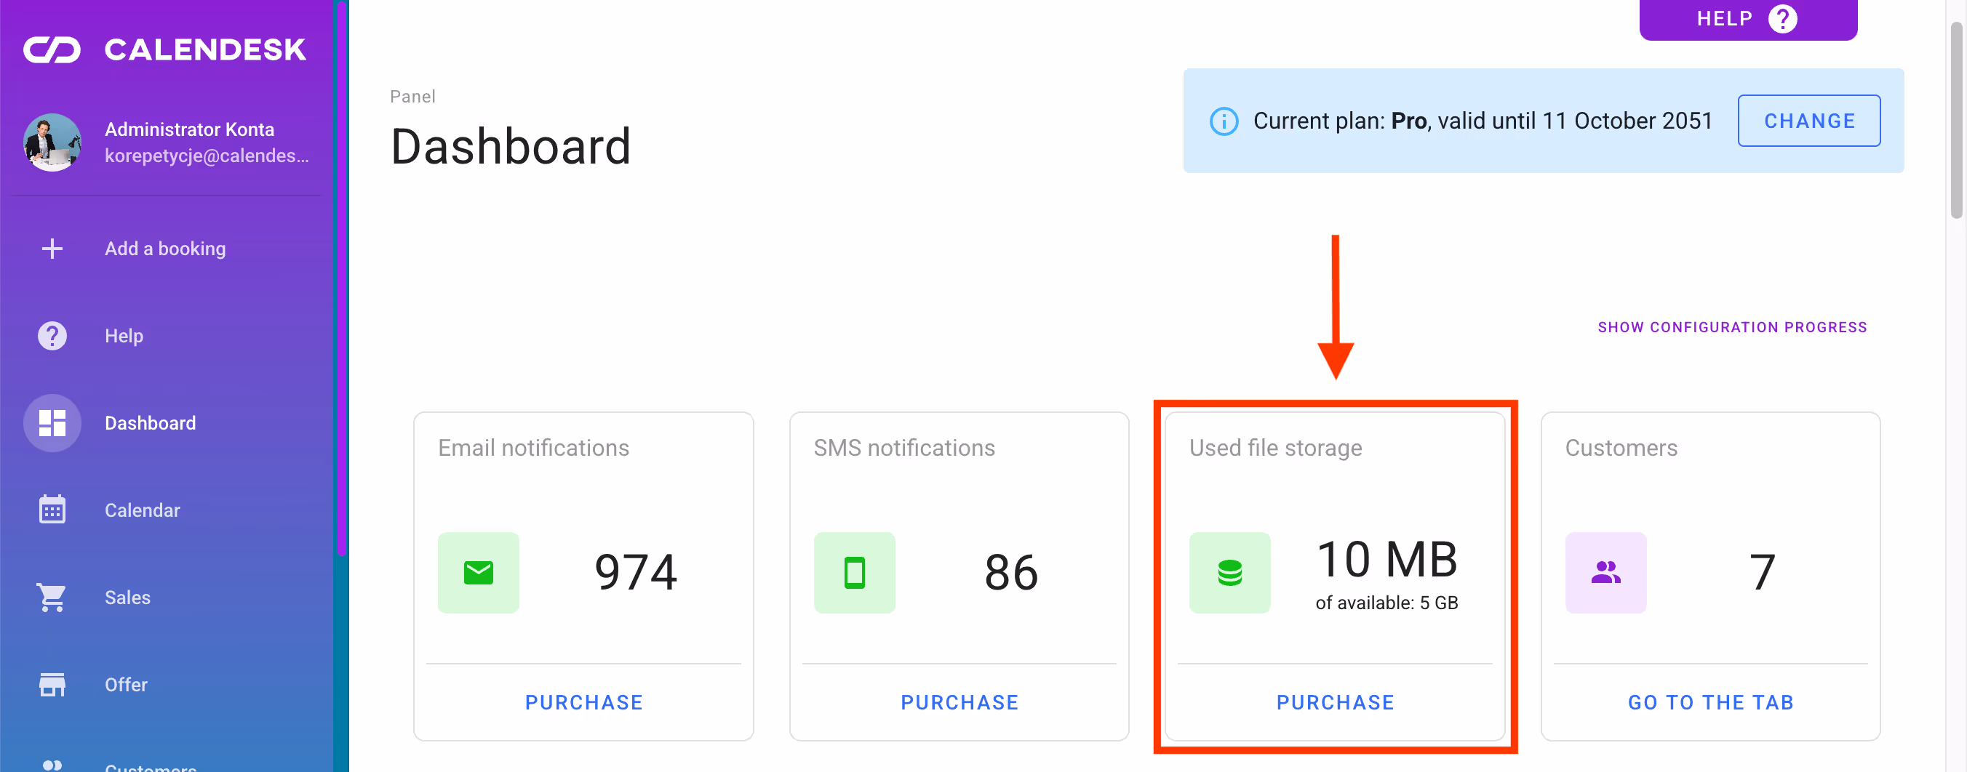Click the Dashboard grid icon in sidebar
This screenshot has height=772, width=1967.
(x=52, y=422)
